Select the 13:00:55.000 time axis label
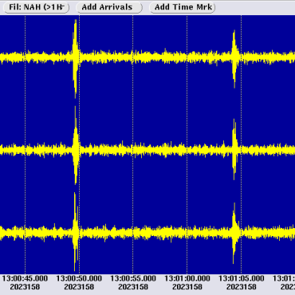Image resolution: width=295 pixels, height=295 pixels. (x=133, y=278)
